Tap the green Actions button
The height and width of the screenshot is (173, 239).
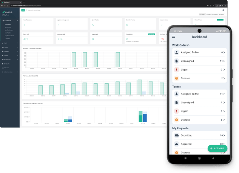217,149
